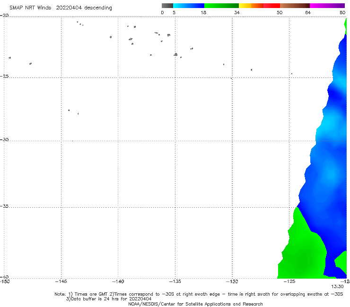Click the 20220404 descending date label
The width and height of the screenshot is (350, 307).
click(84, 8)
